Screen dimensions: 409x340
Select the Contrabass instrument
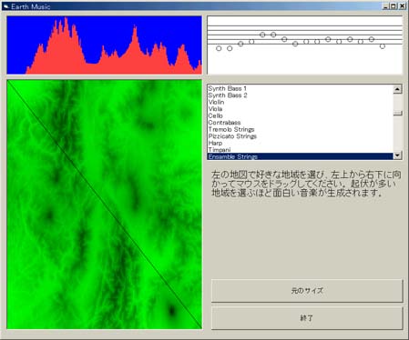coord(300,123)
